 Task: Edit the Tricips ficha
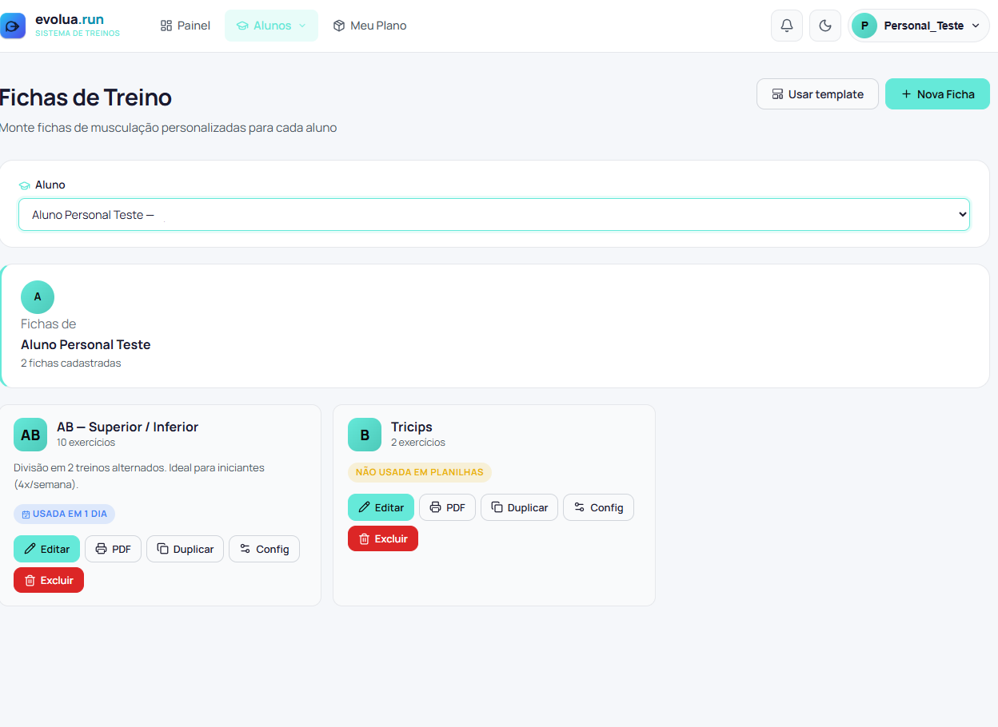pyautogui.click(x=381, y=507)
